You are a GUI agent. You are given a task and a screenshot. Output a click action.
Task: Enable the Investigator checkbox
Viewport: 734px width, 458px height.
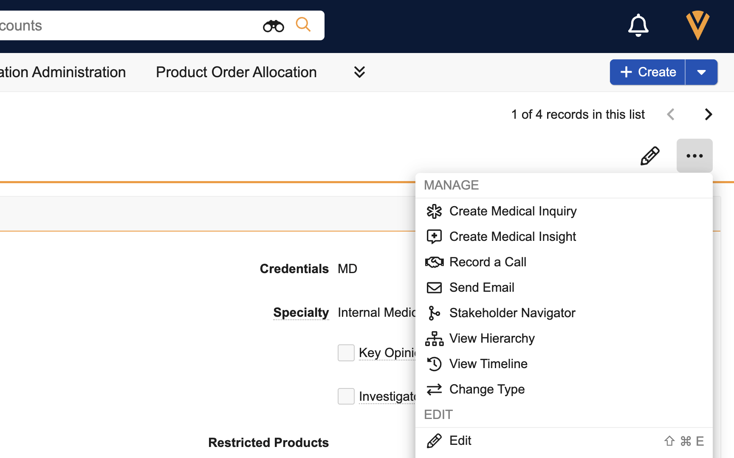(346, 397)
